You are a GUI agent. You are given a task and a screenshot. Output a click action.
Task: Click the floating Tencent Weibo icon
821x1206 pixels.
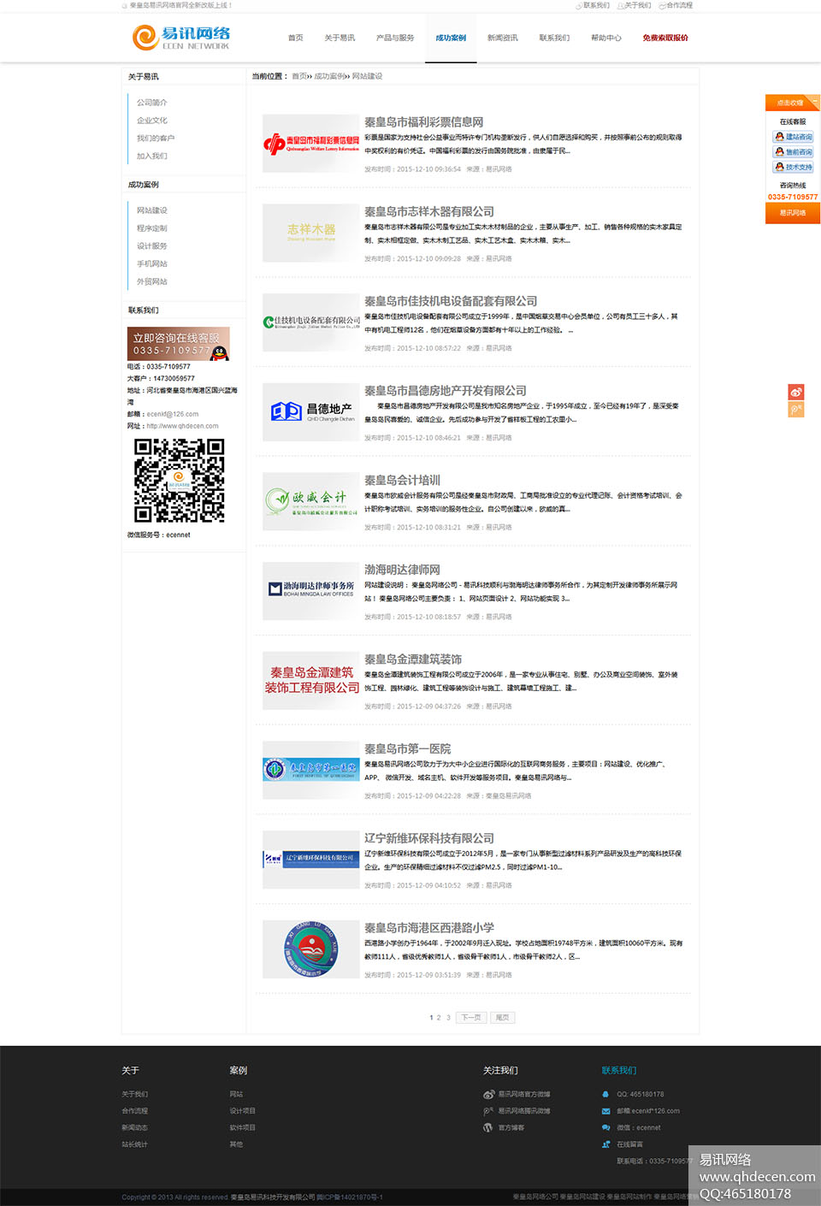point(796,410)
